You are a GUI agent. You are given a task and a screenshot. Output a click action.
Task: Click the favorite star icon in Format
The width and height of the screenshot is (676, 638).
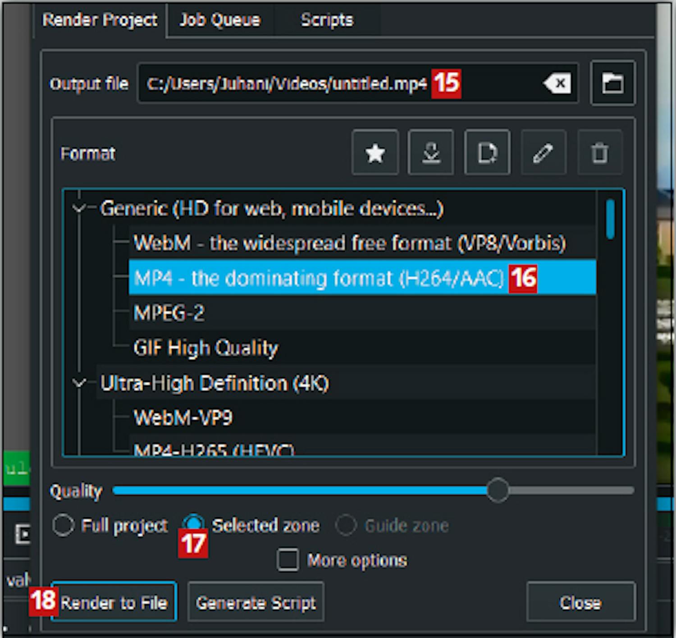pos(375,153)
